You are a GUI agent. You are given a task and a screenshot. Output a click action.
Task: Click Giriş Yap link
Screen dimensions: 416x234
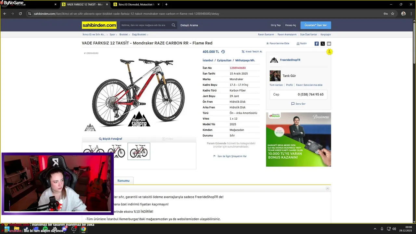tap(276, 25)
